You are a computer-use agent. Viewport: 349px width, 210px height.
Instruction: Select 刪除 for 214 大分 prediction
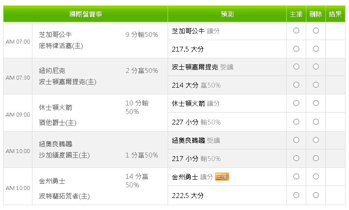(x=316, y=85)
